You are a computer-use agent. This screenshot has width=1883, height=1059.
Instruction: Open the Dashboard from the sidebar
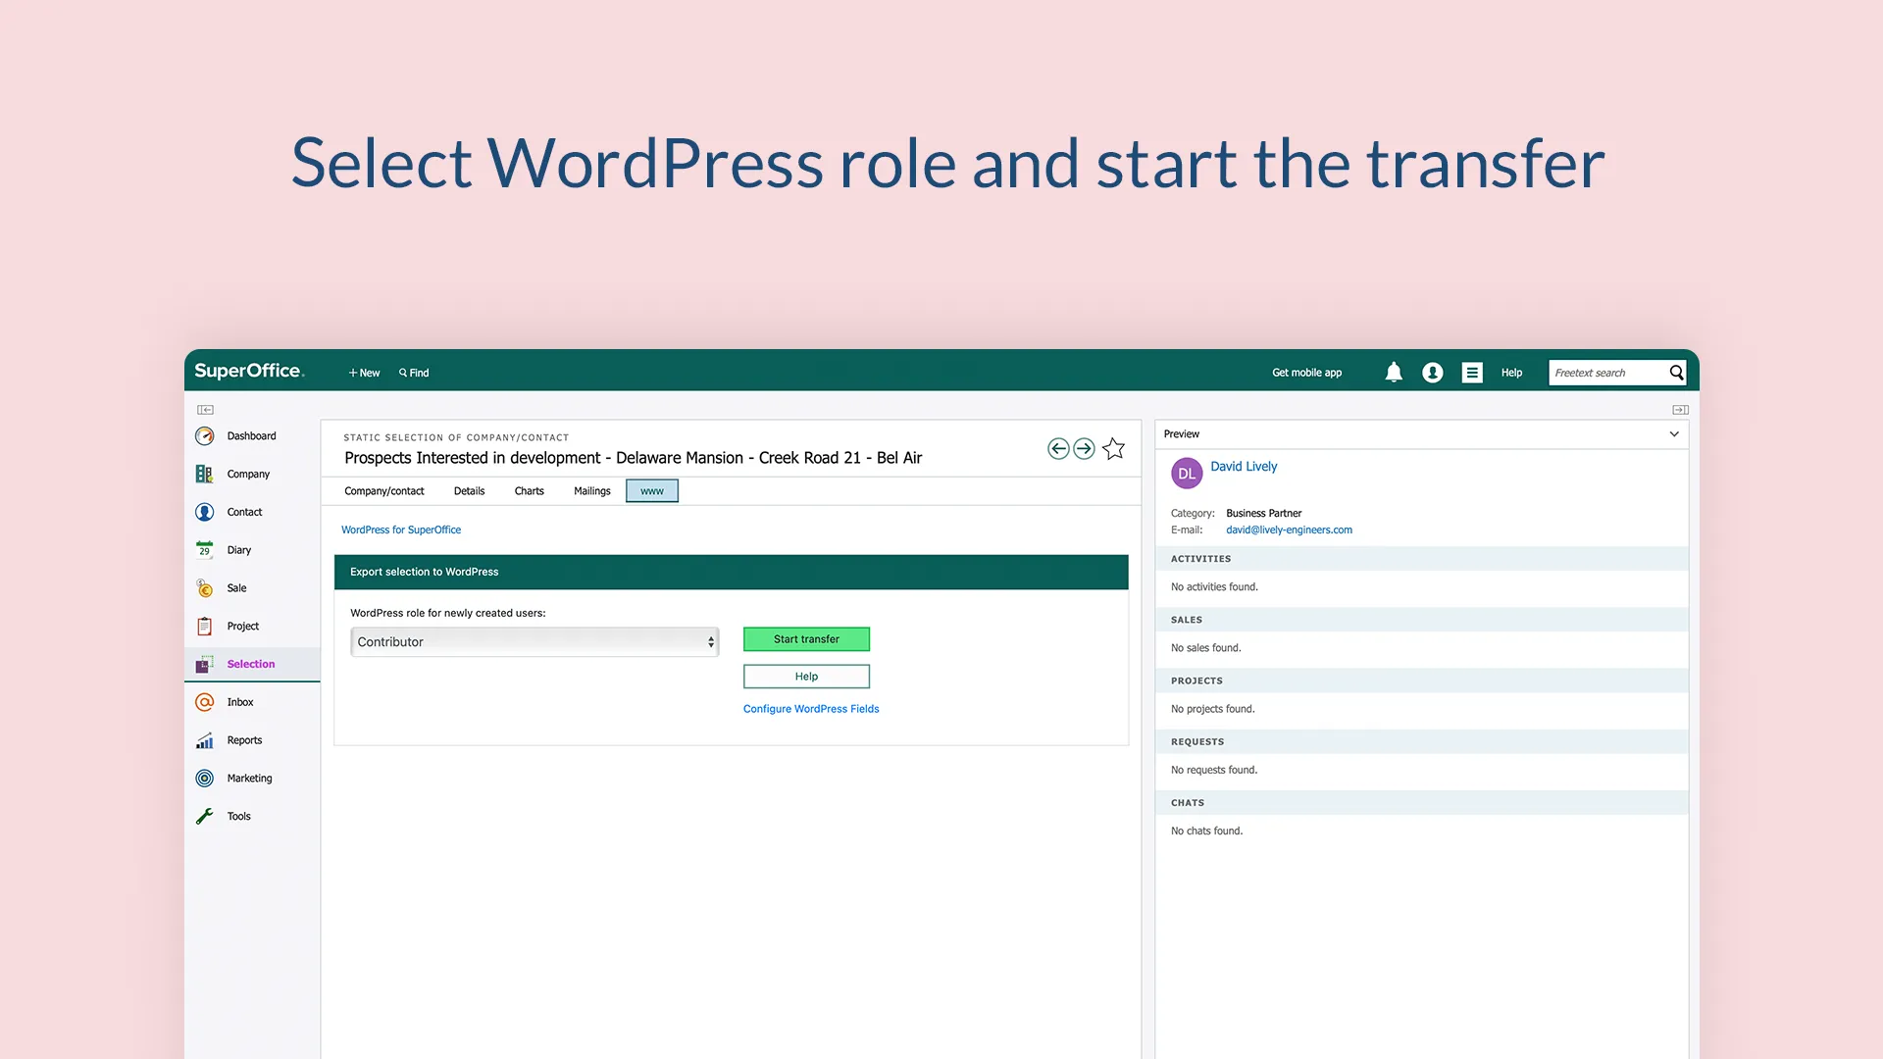tap(251, 436)
